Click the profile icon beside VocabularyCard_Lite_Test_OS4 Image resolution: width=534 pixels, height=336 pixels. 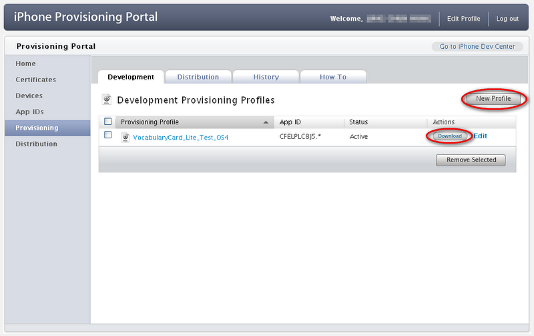pyautogui.click(x=125, y=136)
